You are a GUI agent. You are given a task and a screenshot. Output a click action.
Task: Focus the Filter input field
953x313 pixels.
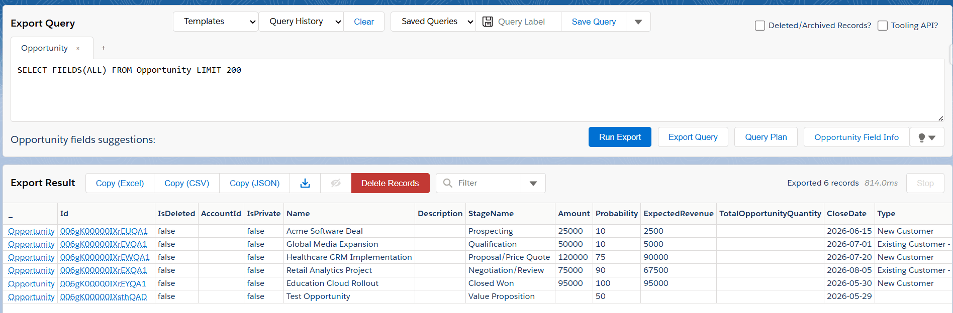[488, 183]
